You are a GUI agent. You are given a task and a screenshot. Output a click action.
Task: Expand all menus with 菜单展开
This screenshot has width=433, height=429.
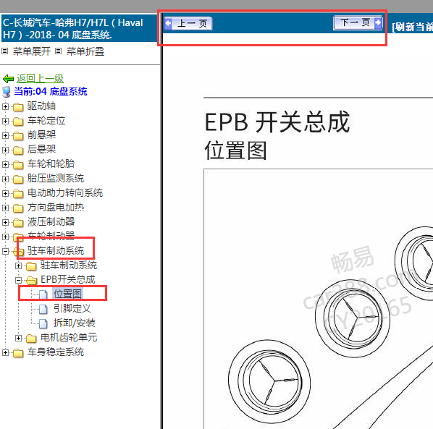click(x=32, y=51)
